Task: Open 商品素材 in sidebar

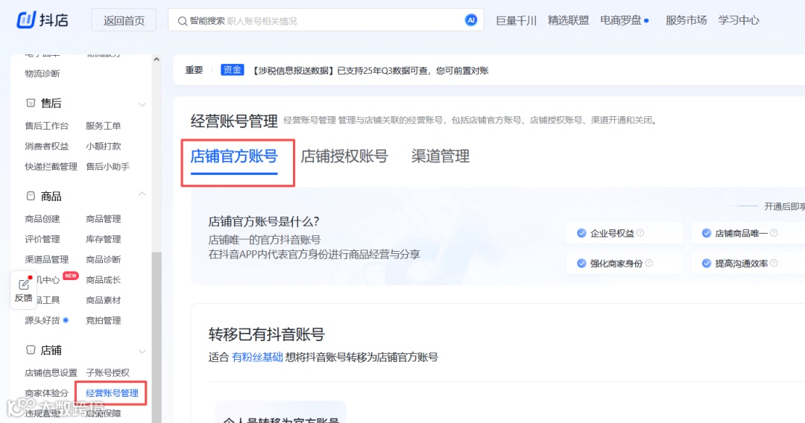Action: [x=103, y=300]
